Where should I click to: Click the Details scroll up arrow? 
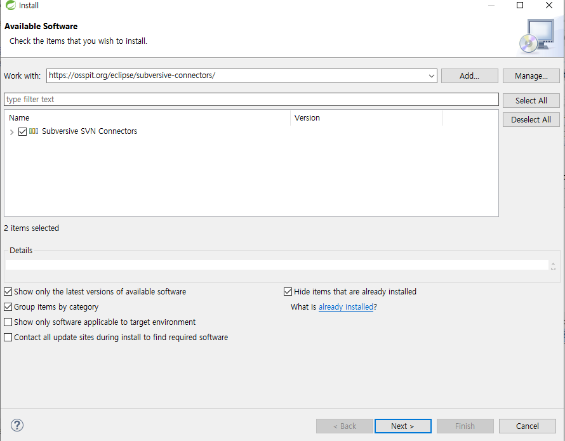(x=553, y=264)
